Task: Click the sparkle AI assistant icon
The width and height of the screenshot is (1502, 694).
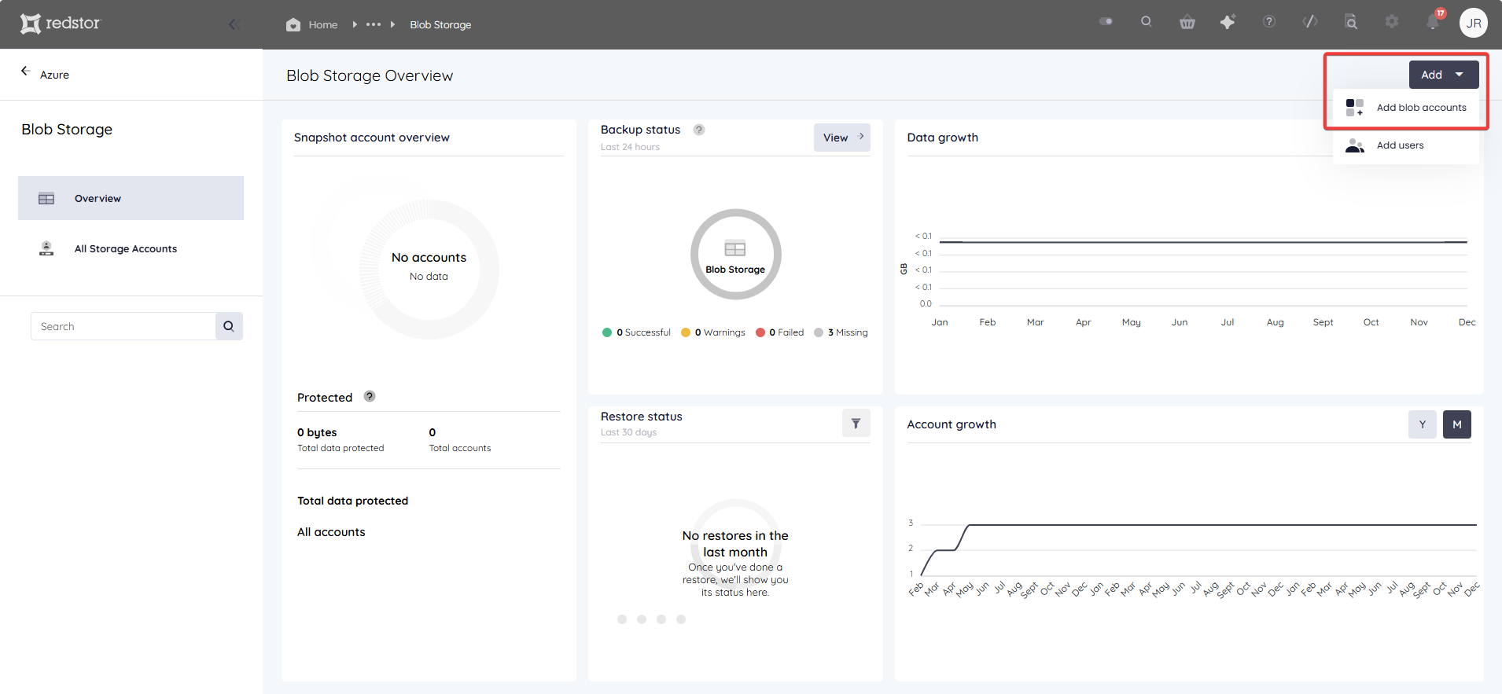Action: [1228, 22]
